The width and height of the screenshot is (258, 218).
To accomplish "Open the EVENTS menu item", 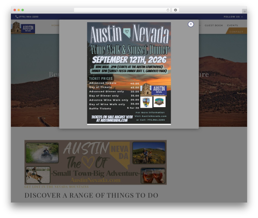I will pyautogui.click(x=232, y=25).
